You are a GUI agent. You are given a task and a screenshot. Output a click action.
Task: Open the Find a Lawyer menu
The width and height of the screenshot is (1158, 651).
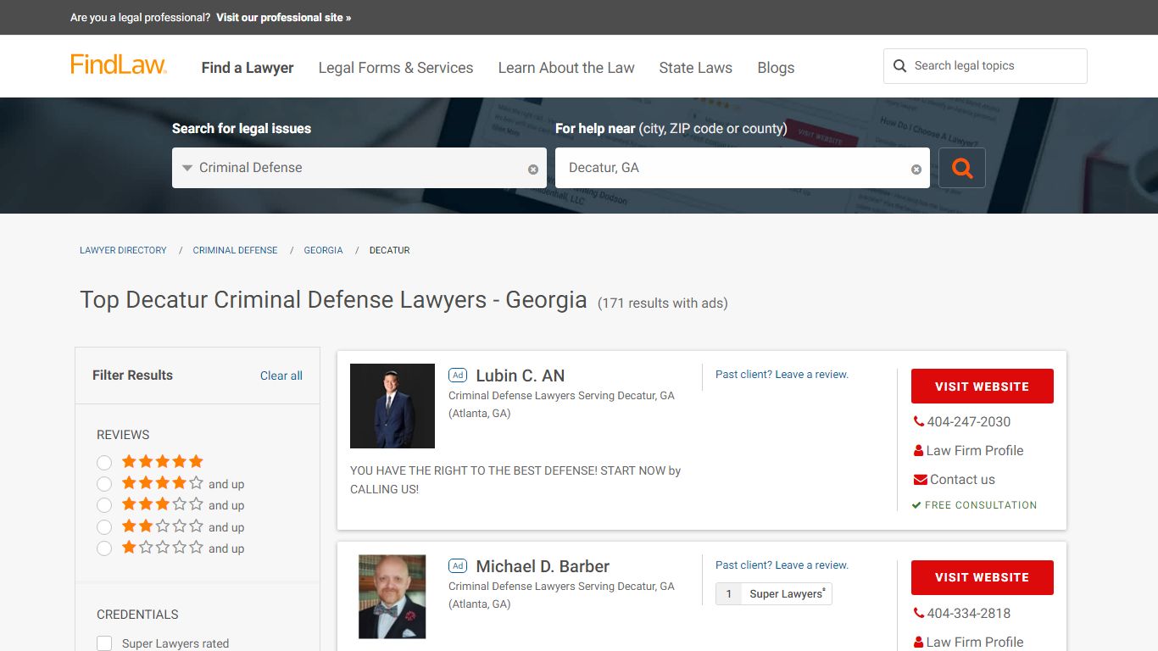click(248, 68)
